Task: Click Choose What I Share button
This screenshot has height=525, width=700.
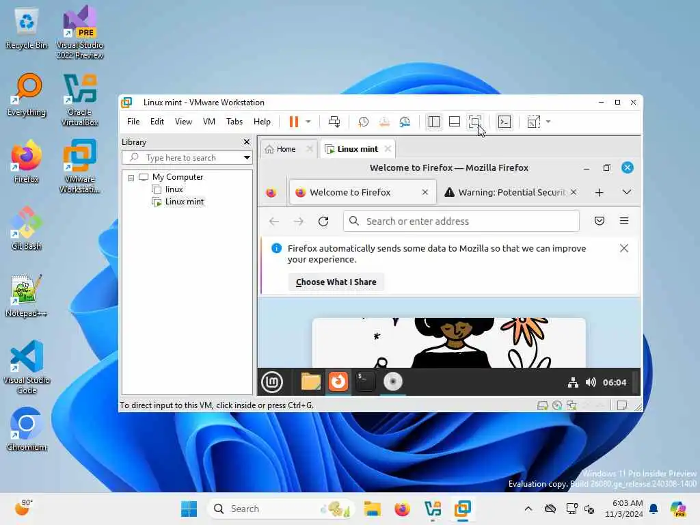Action: coord(336,282)
